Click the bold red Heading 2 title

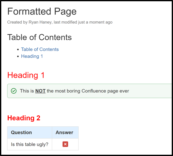pos(24,118)
